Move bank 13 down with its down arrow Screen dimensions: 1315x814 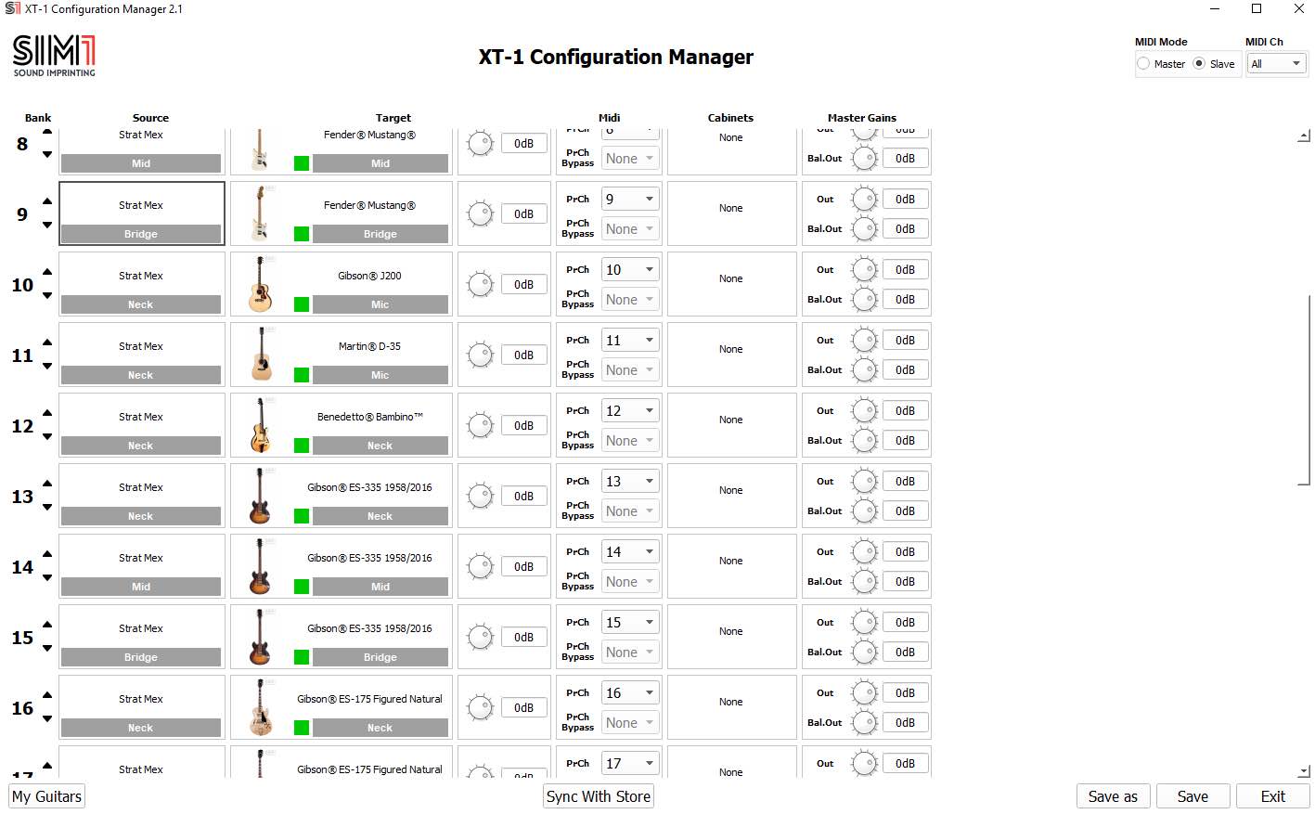click(x=47, y=508)
